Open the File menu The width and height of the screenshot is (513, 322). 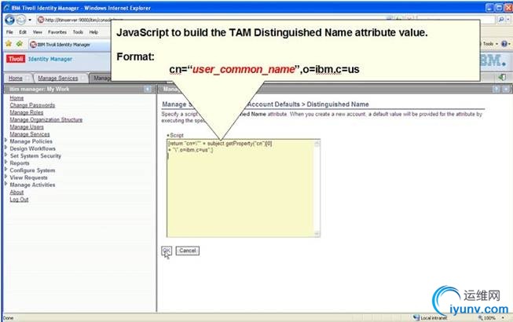[9, 32]
